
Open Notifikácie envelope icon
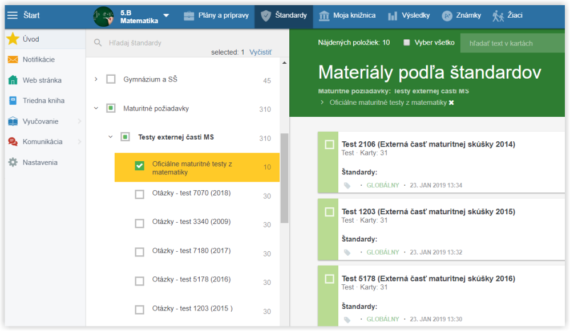[x=13, y=59]
